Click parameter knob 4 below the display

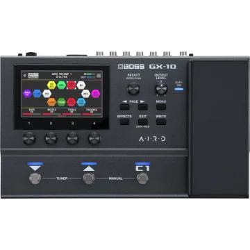pos(94,138)
